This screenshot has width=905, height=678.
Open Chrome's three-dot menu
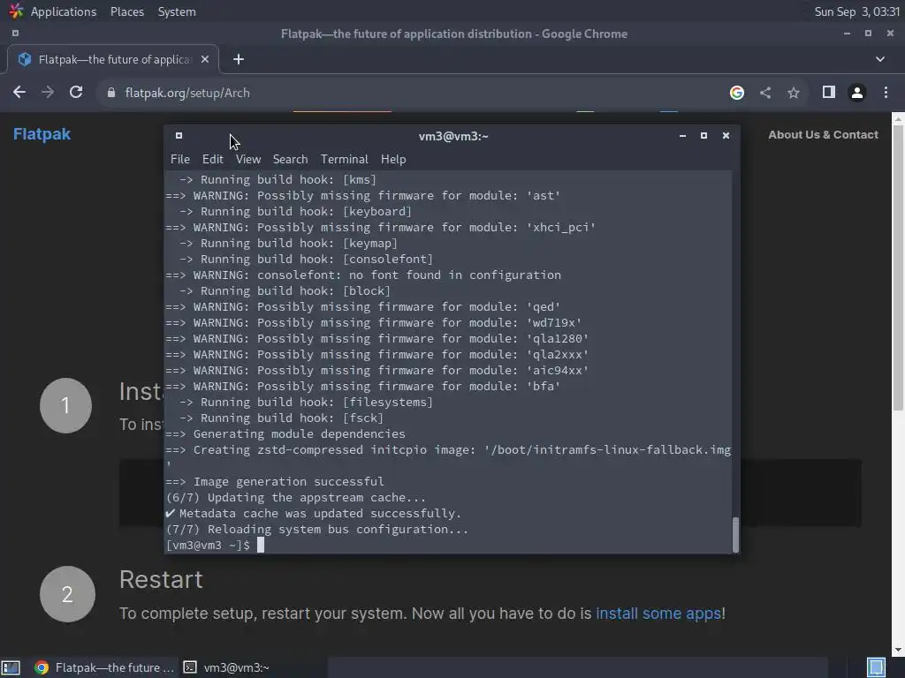click(x=886, y=92)
